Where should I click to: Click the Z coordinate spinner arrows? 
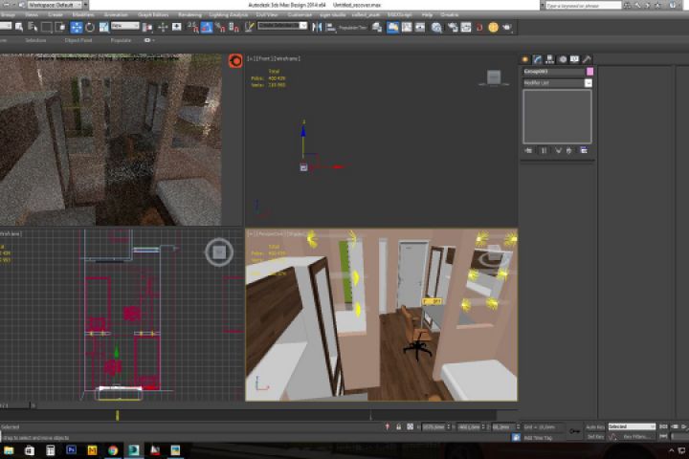518,426
